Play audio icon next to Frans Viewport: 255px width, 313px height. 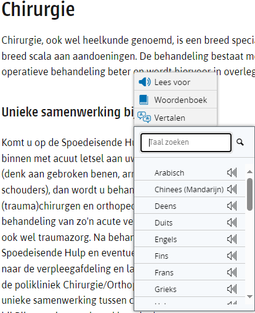coord(232,272)
